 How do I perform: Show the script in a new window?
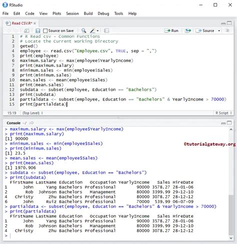[26, 30]
